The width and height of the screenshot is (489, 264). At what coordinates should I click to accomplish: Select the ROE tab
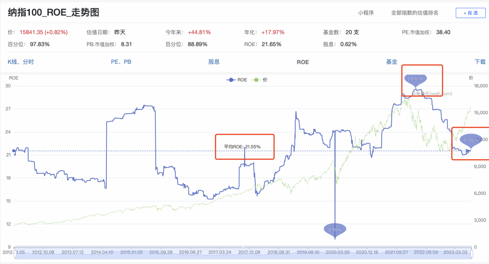[302, 62]
